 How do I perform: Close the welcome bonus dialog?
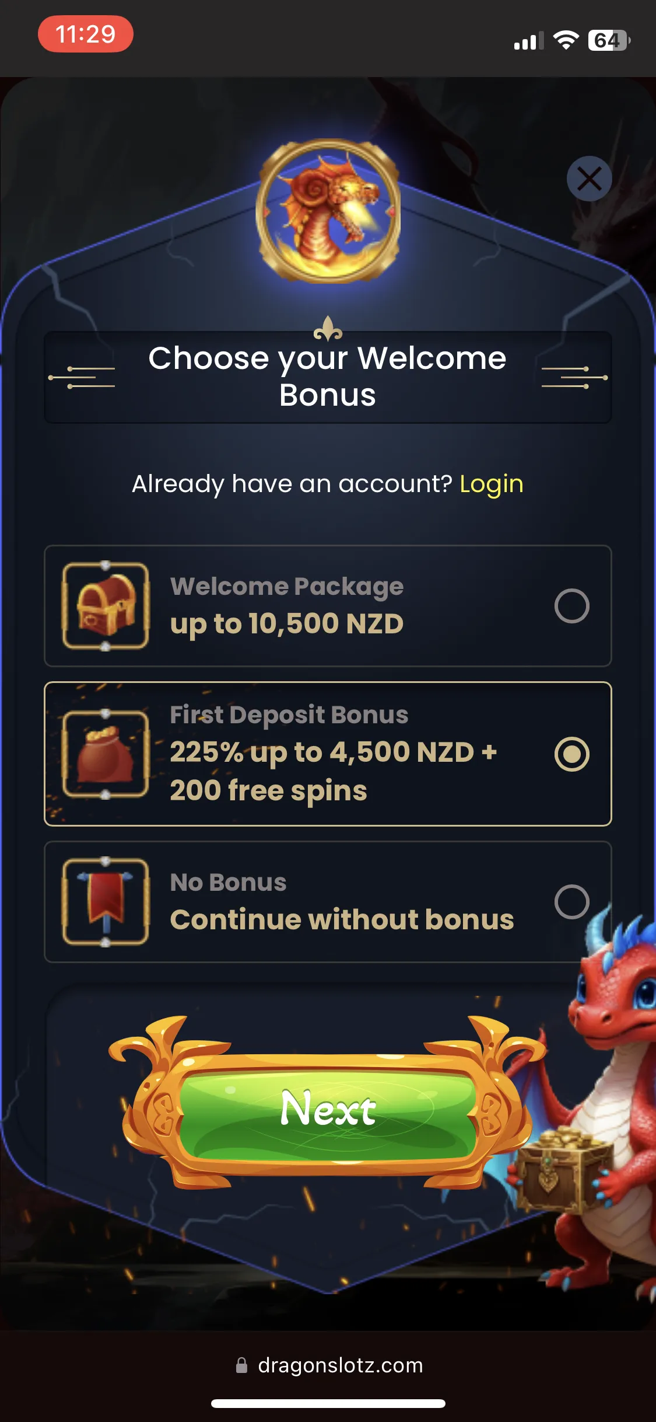[x=589, y=179]
